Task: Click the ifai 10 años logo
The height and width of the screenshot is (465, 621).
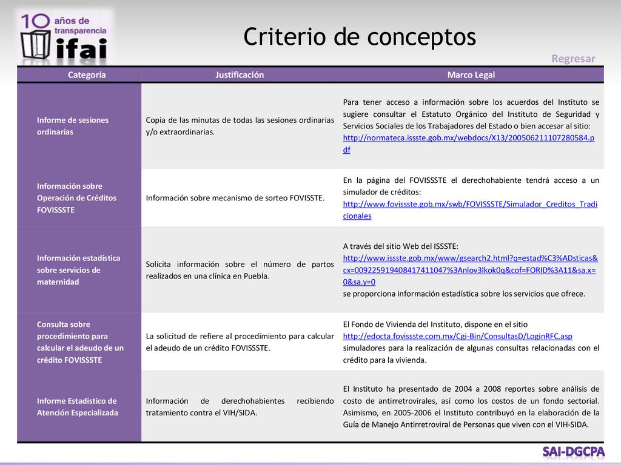Action: point(65,36)
